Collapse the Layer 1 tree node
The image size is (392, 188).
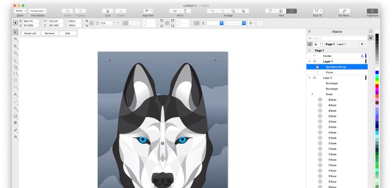[310, 61]
